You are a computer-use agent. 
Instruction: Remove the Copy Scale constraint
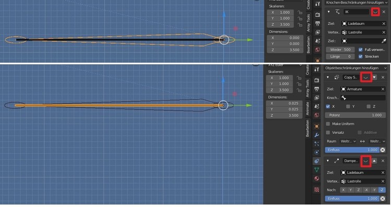[383, 77]
